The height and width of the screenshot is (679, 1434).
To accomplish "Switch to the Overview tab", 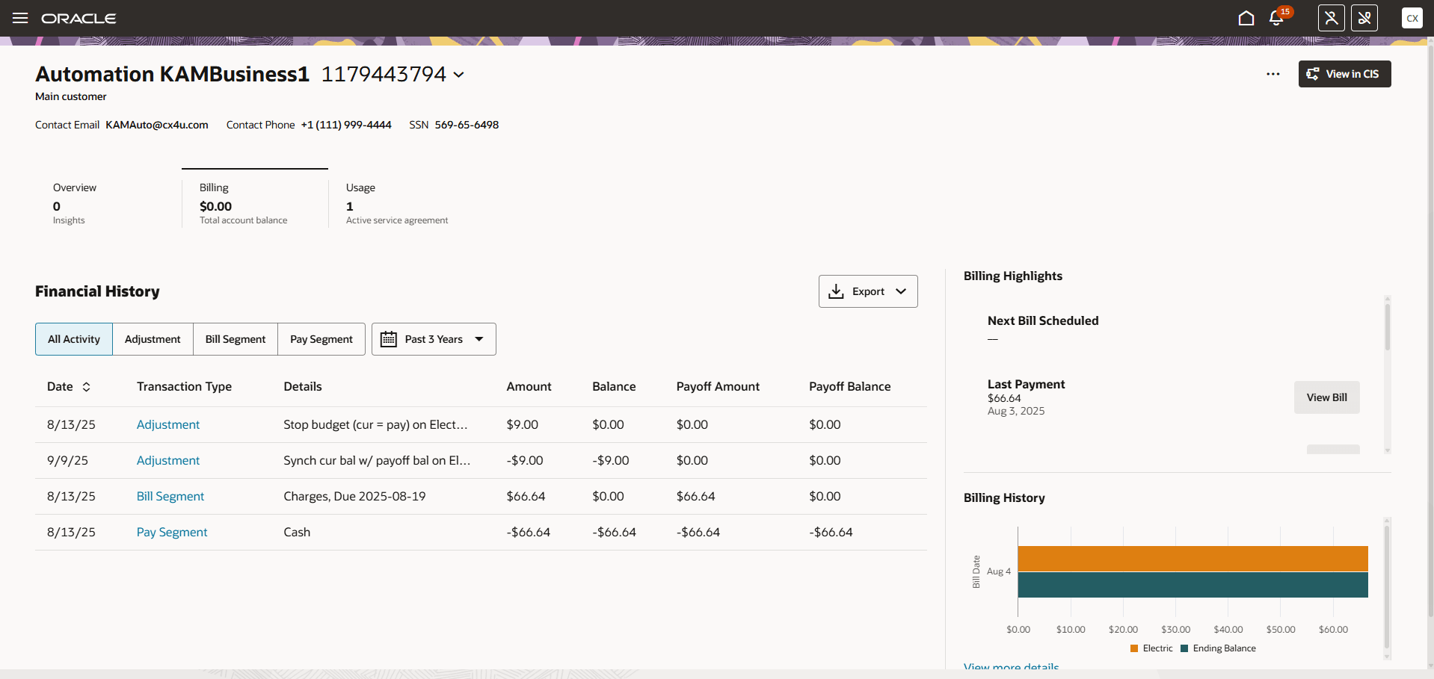I will [75, 202].
